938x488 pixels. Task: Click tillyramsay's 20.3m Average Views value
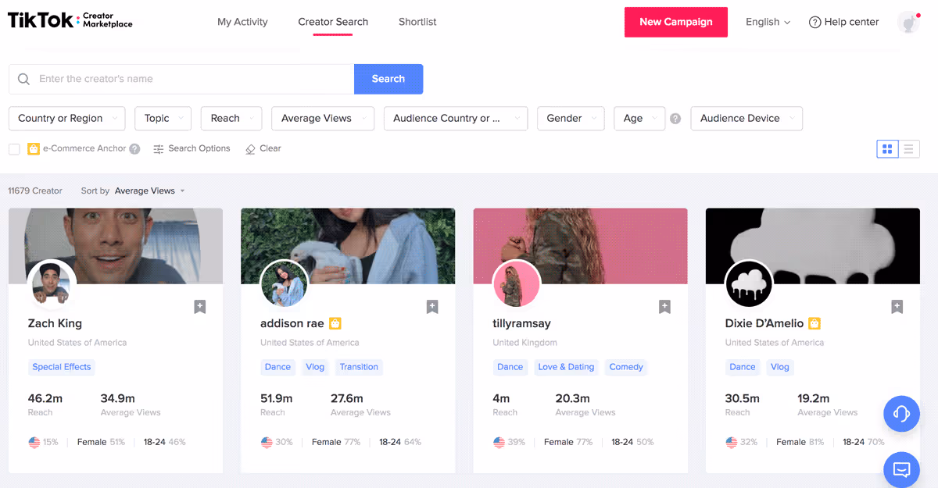[572, 398]
